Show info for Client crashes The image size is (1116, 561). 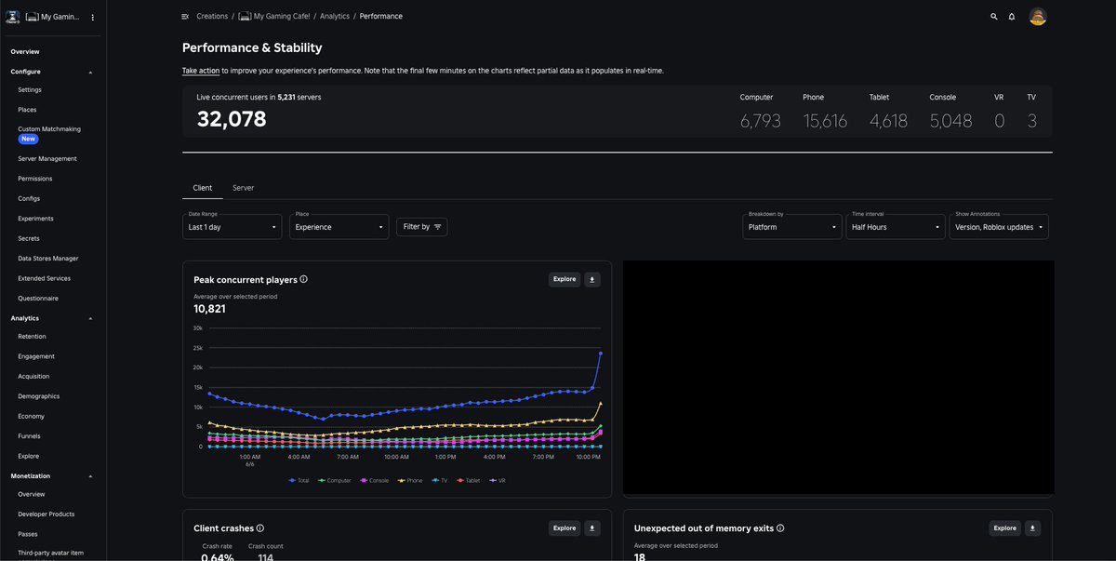pos(260,528)
